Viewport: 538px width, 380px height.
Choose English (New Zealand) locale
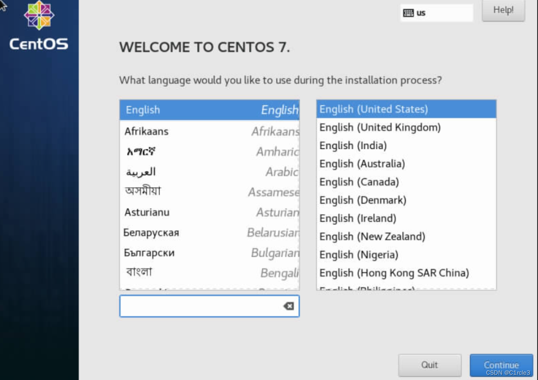click(x=406, y=236)
